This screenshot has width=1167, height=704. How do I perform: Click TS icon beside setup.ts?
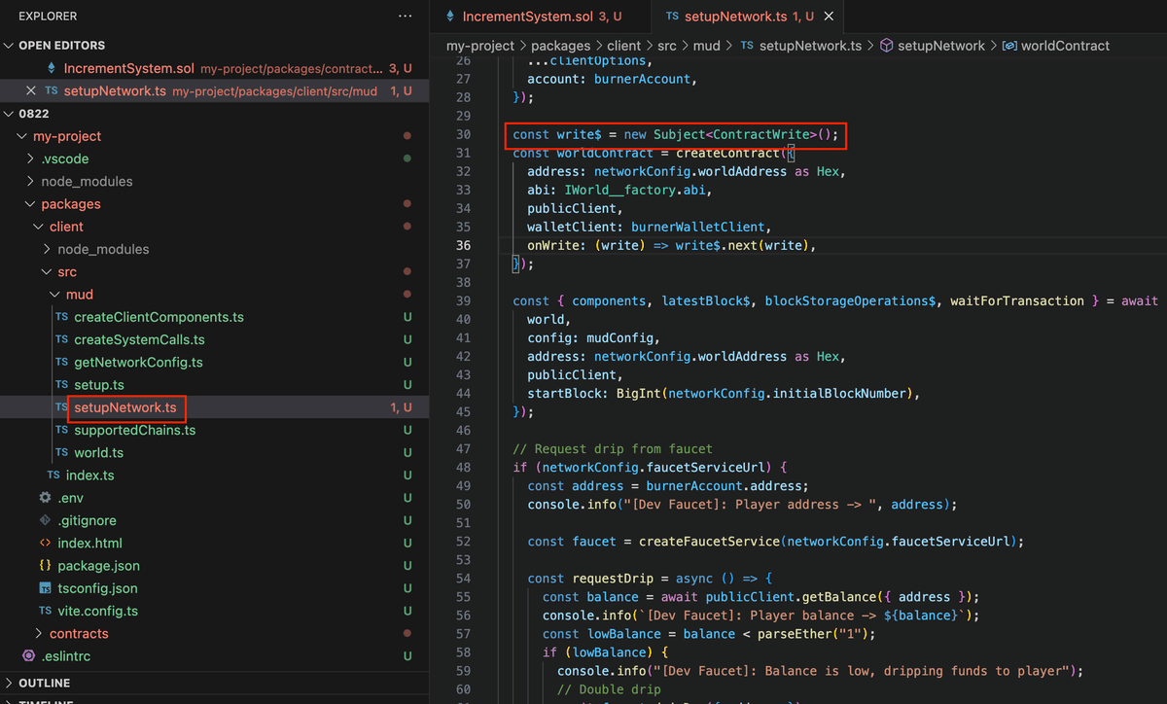click(x=62, y=385)
